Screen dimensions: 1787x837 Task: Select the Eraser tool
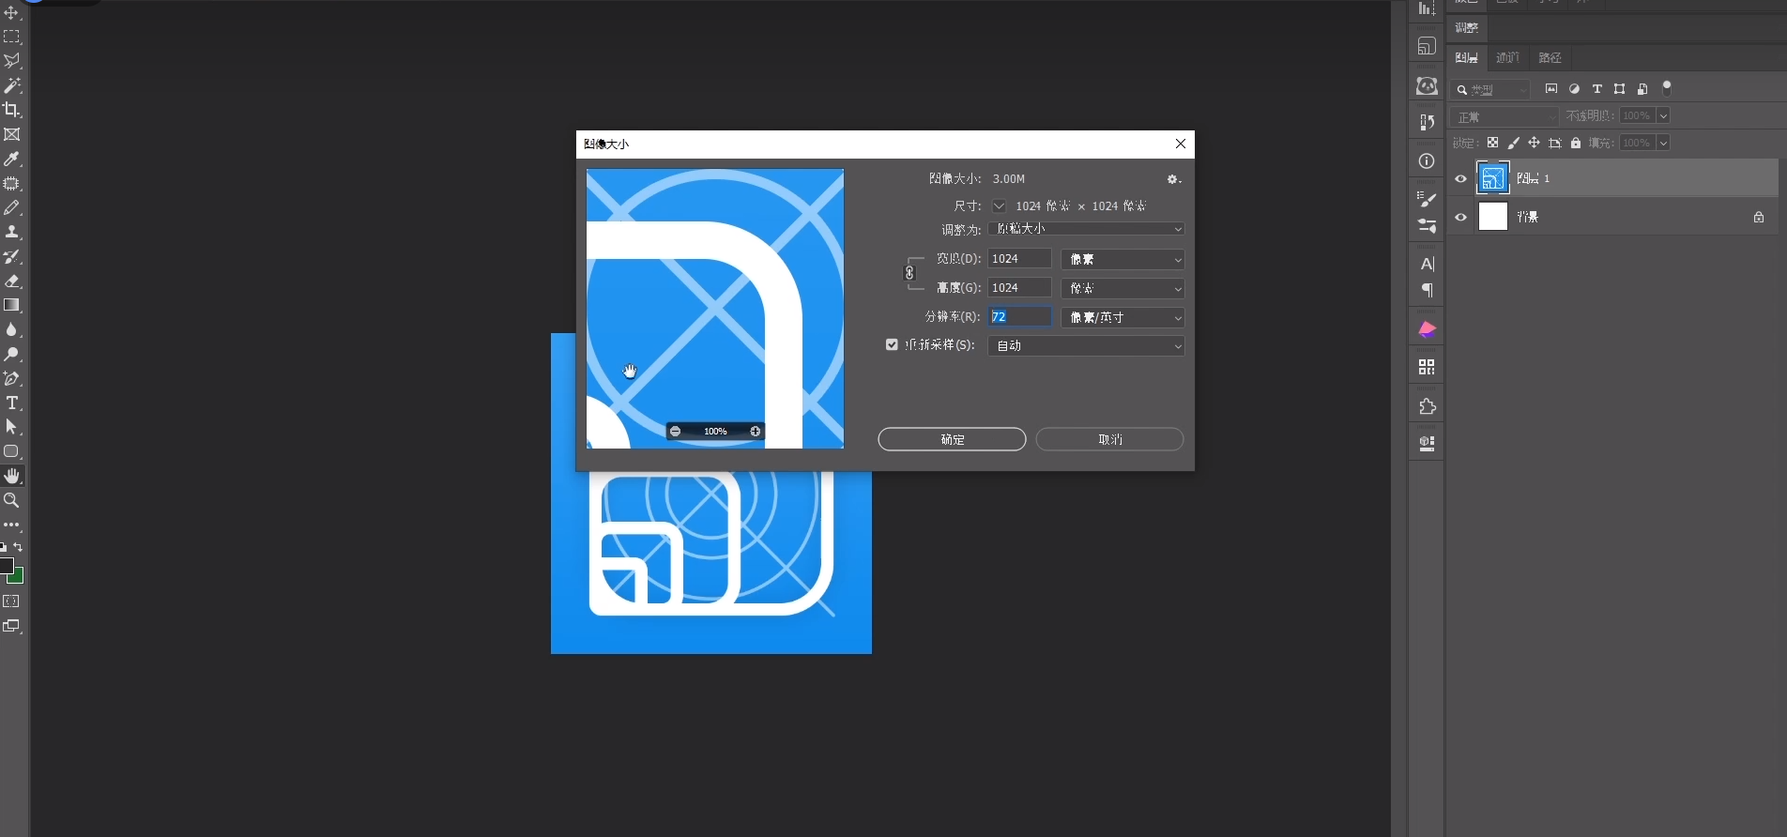tap(12, 281)
